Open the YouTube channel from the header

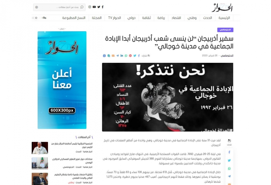coord(94,7)
